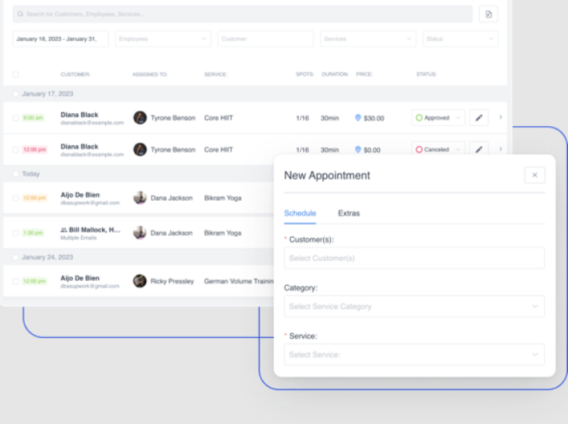568x424 pixels.
Task: Click the Select Customer(s) input field
Action: tap(414, 258)
